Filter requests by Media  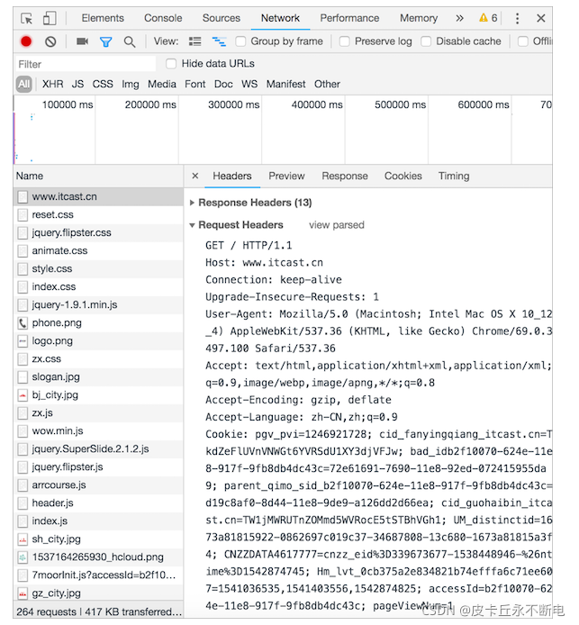(162, 84)
